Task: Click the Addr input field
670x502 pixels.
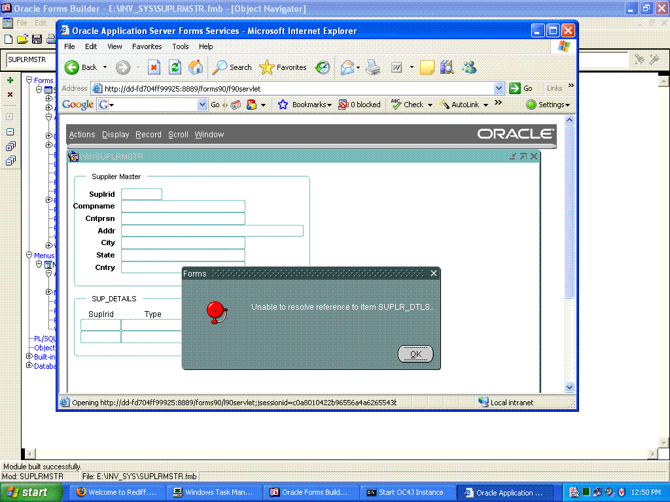Action: tap(213, 231)
